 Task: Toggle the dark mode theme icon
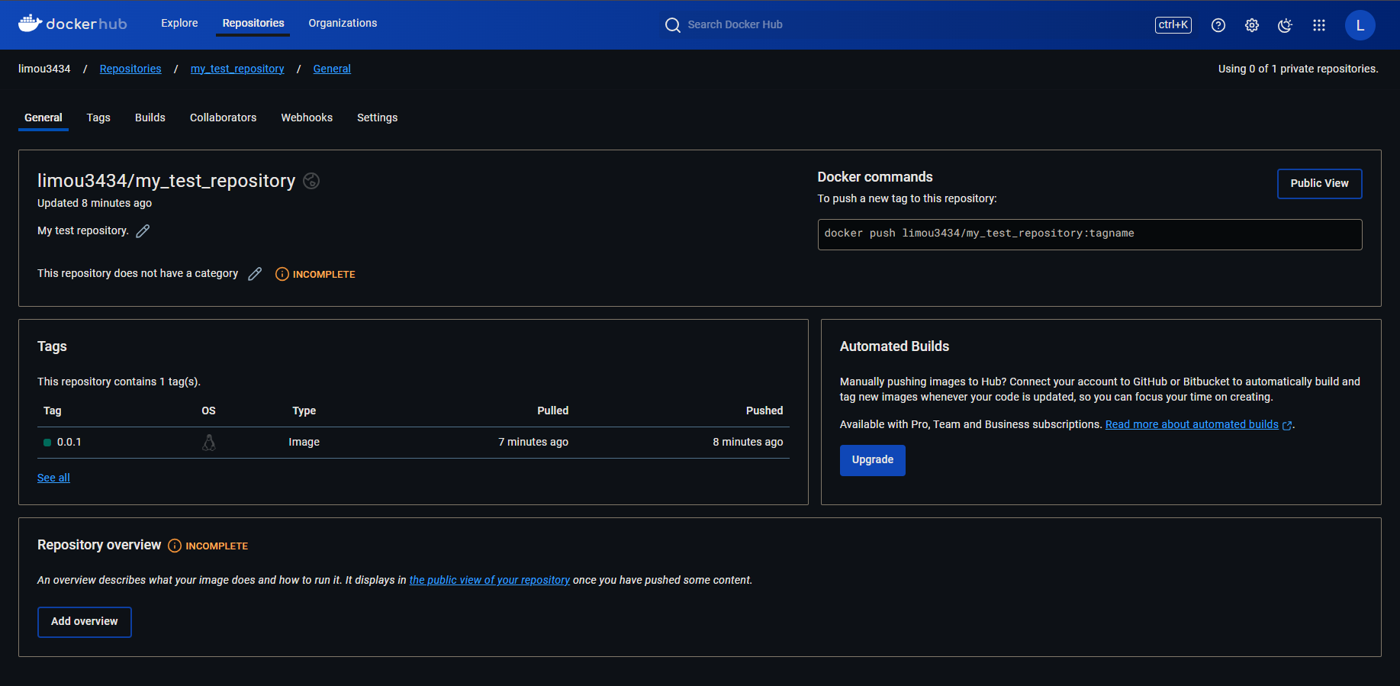[1286, 25]
